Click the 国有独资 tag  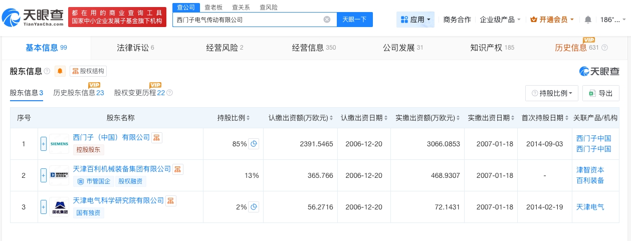[x=89, y=212]
